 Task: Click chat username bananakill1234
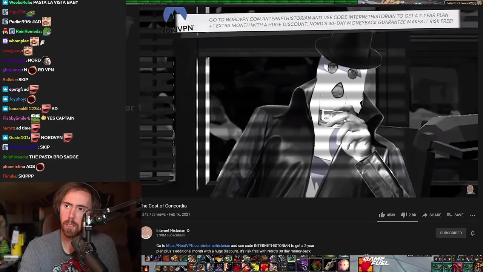pyautogui.click(x=24, y=108)
